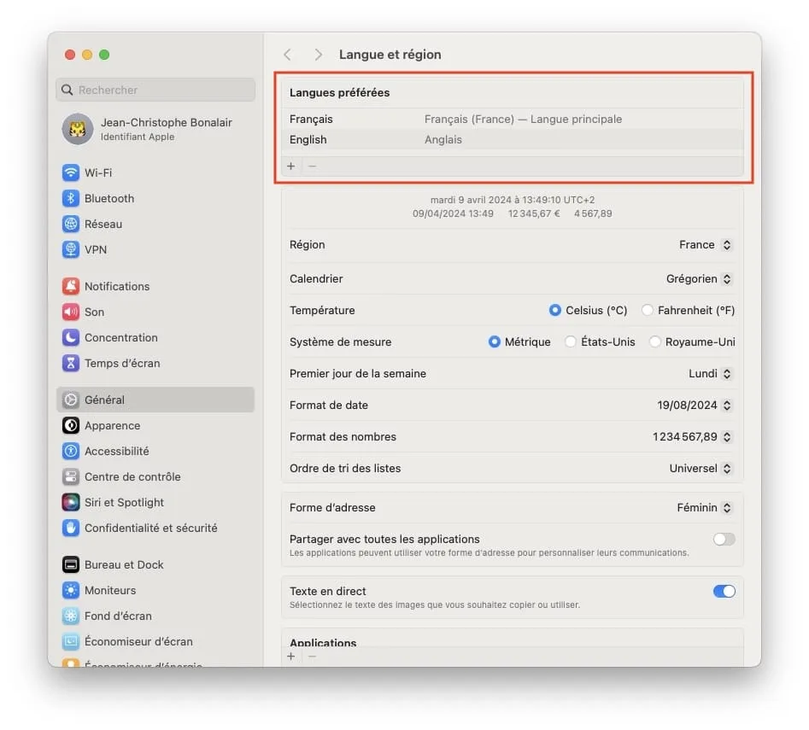Select Temps d'écran hourglass icon
The width and height of the screenshot is (809, 730).
click(x=71, y=364)
